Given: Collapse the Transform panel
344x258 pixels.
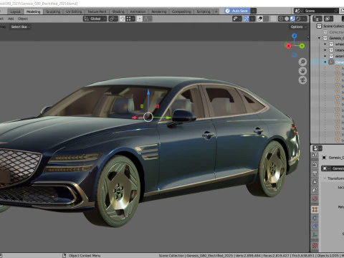Looking at the screenshot, I should 325,178.
